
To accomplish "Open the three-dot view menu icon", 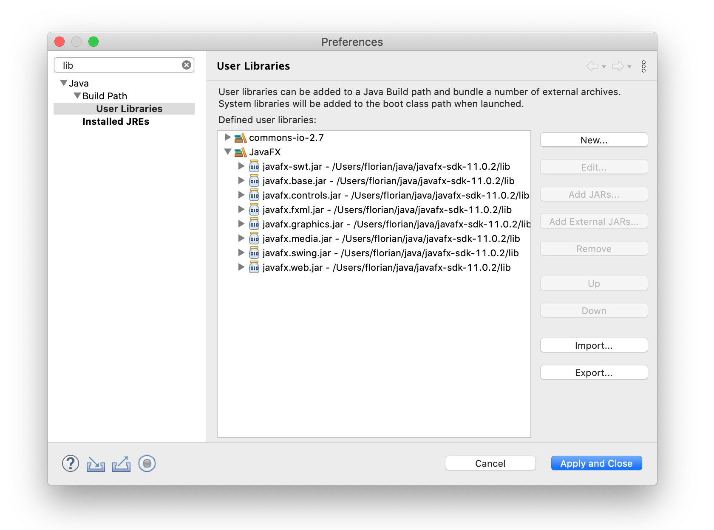I will tap(643, 66).
